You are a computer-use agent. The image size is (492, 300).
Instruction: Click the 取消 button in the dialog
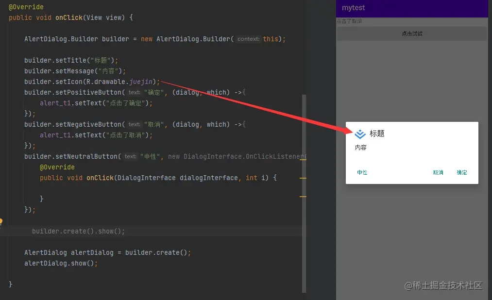click(438, 172)
